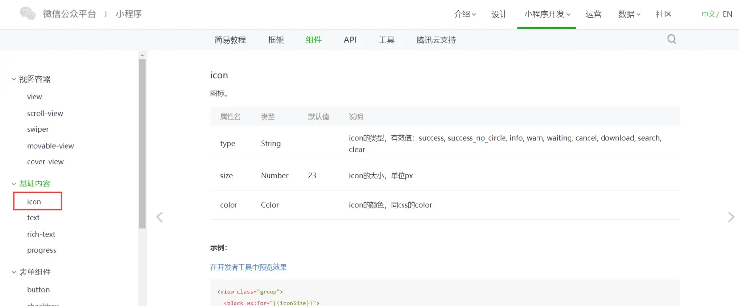This screenshot has height=306, width=739.
Task: Open the search magnifier icon
Action: click(x=672, y=39)
